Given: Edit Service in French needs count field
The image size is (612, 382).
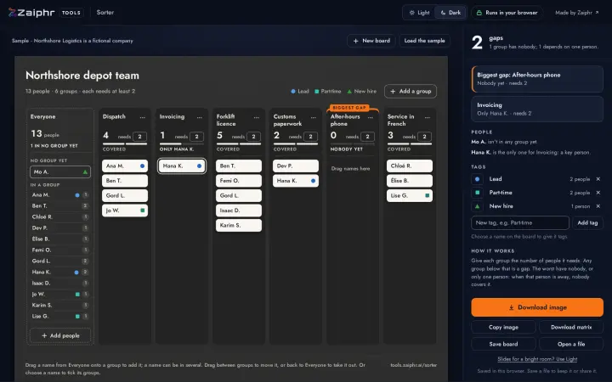Looking at the screenshot, I should coord(425,137).
